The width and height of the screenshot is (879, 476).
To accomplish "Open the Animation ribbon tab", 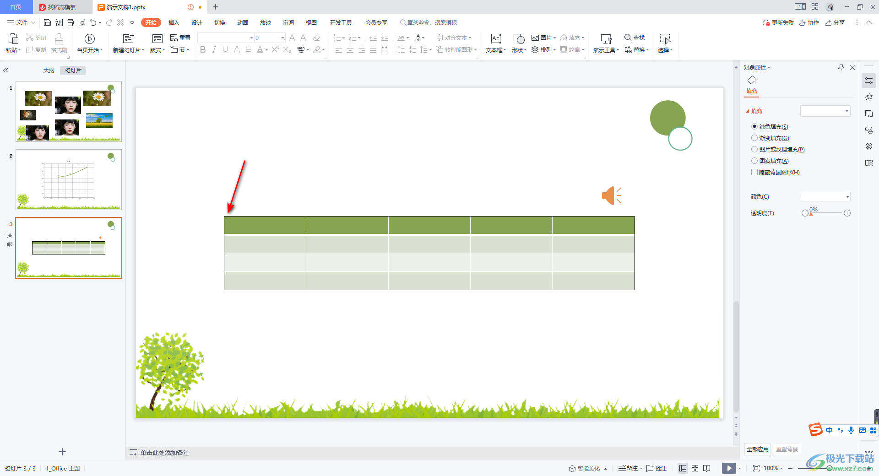I will 242,22.
